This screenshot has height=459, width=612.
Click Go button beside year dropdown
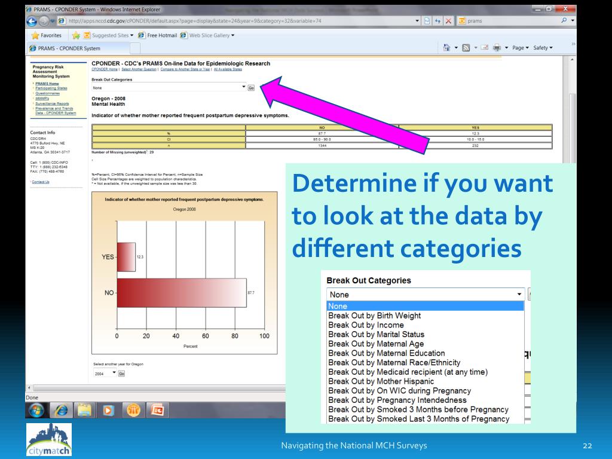tap(121, 374)
